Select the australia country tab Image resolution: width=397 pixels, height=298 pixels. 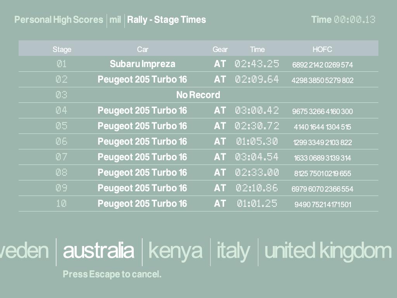coord(98,251)
